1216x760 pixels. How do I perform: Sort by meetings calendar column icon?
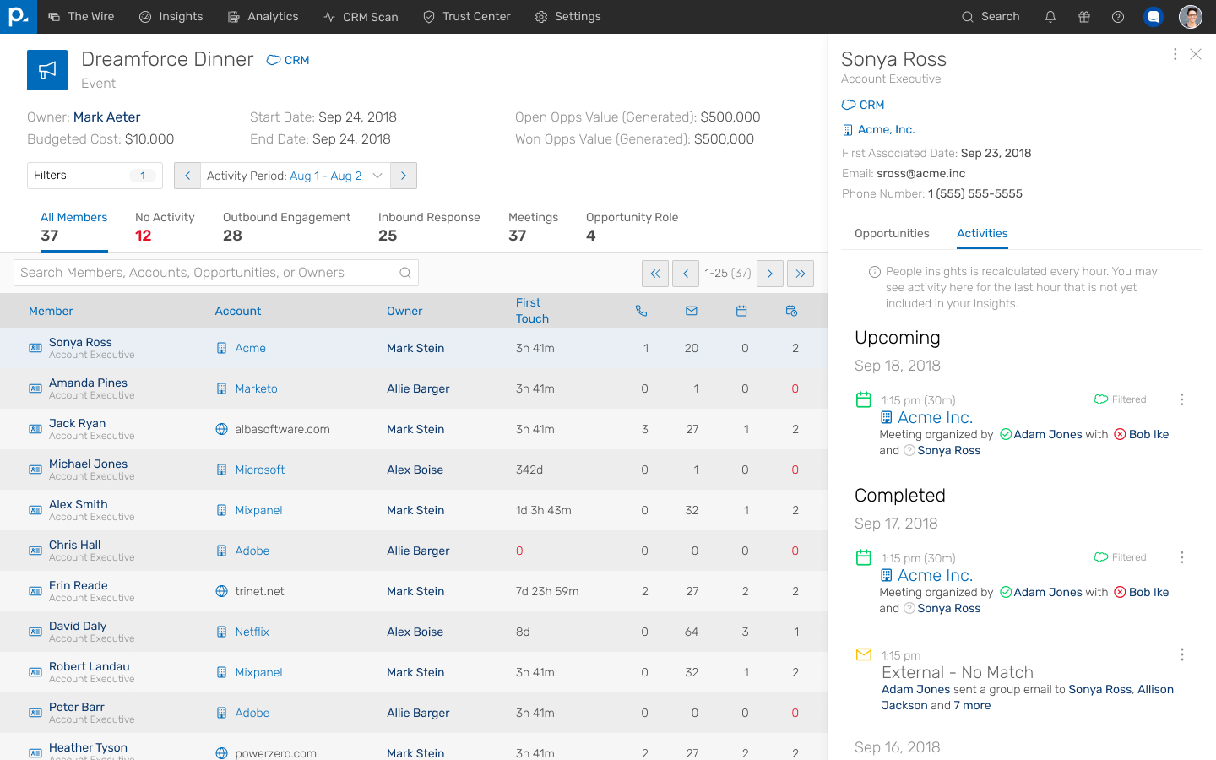point(741,311)
